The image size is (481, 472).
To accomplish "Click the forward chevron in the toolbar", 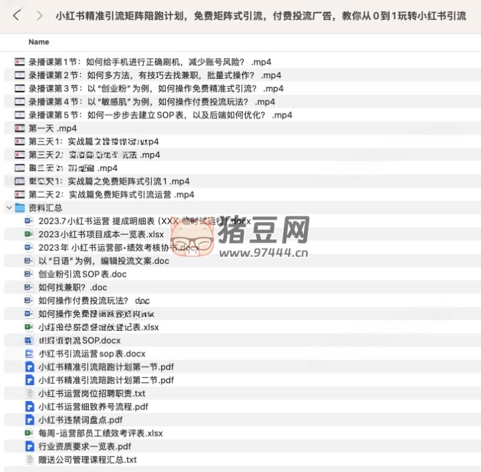I will (x=39, y=15).
